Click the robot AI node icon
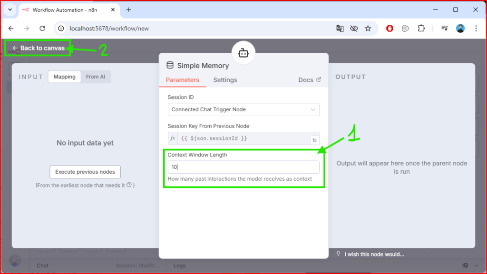The height and width of the screenshot is (274, 487). click(243, 53)
